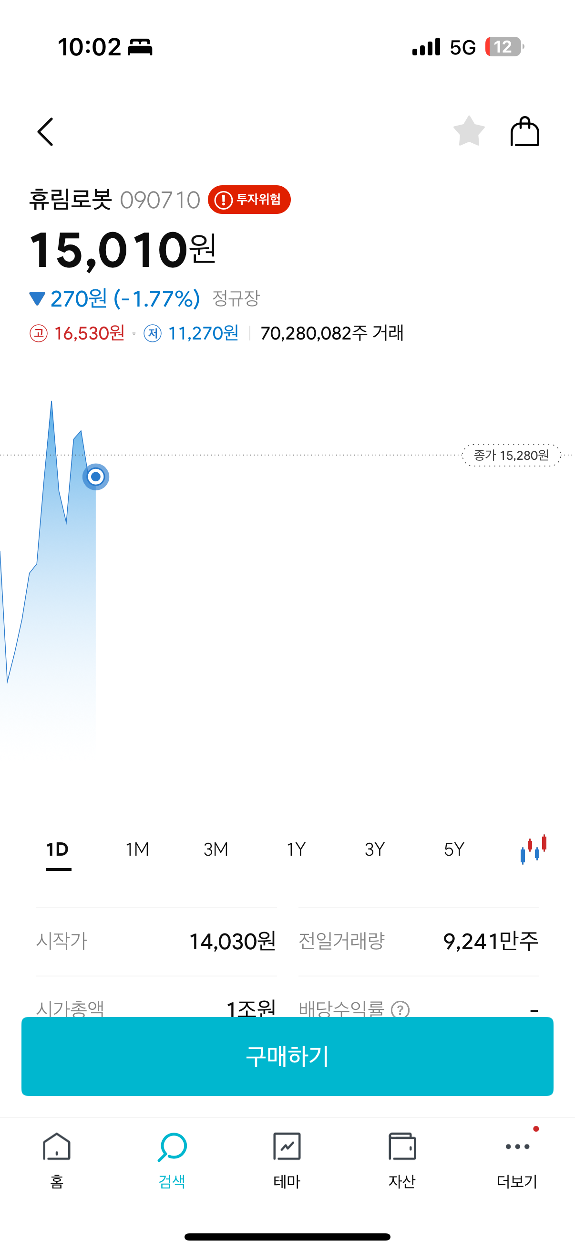
Task: Tap the 투자위험 warning badge
Action: 249,200
